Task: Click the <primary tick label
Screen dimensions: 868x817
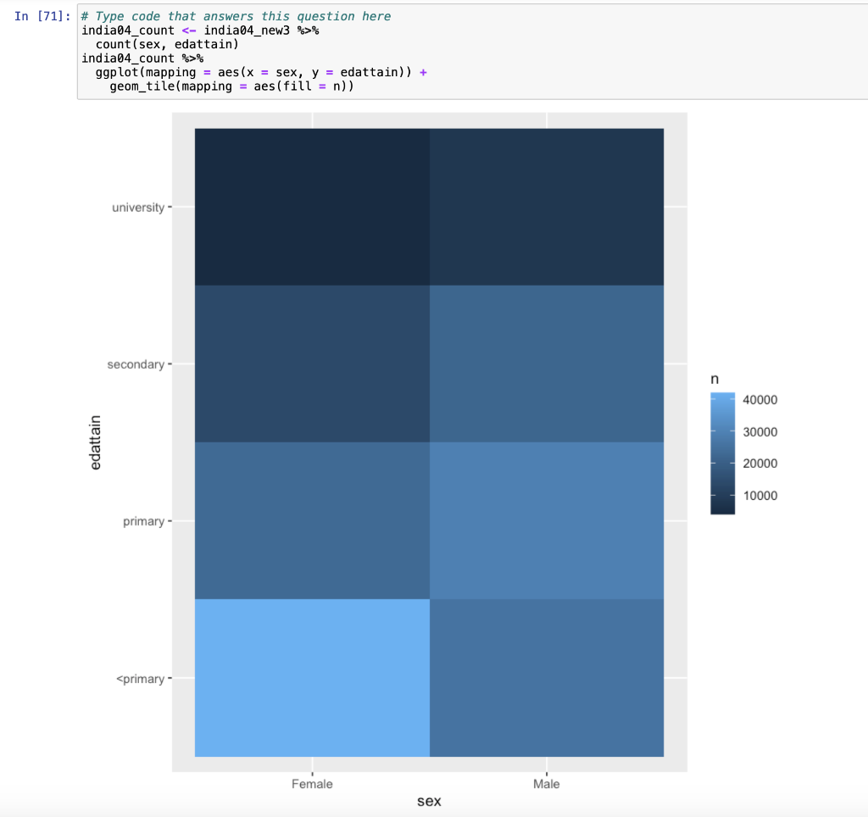Action: click(138, 678)
